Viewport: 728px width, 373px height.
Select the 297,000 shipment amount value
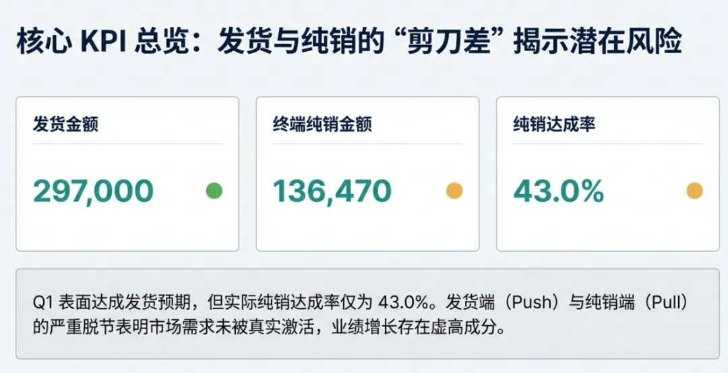click(x=94, y=192)
